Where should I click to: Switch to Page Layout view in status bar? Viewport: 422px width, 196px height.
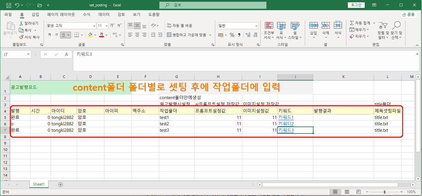347,192
